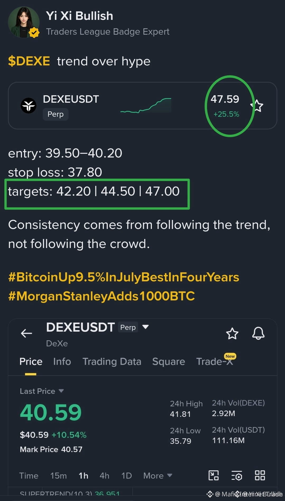Open the DeXe coin logo on the card
Viewport: 285px width, 501px height.
pos(29,106)
